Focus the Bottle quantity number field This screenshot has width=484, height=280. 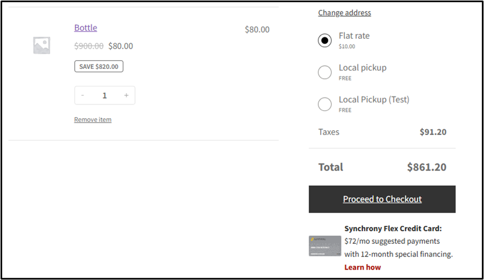coord(104,95)
